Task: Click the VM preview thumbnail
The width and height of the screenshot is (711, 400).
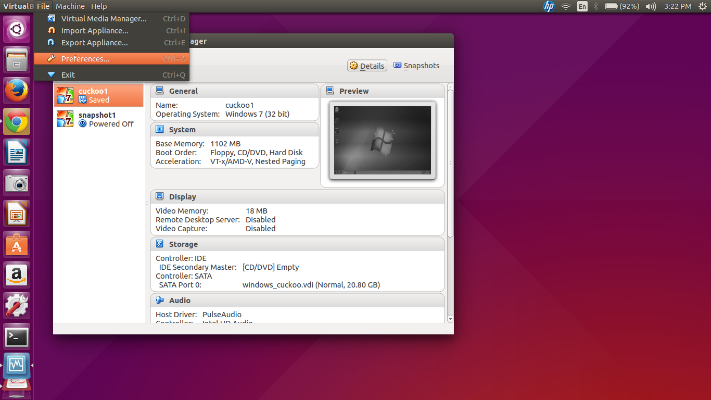Action: (383, 140)
